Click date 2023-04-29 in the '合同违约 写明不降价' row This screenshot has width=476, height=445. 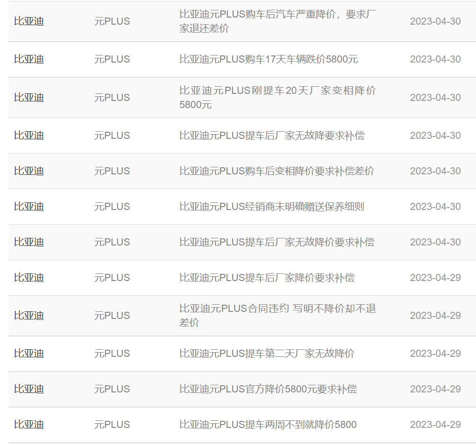pos(435,316)
